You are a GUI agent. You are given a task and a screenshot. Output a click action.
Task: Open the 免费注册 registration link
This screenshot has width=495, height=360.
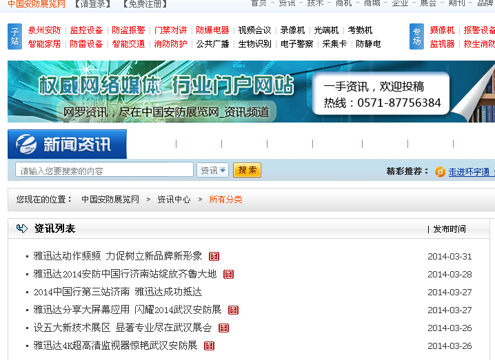pyautogui.click(x=144, y=3)
